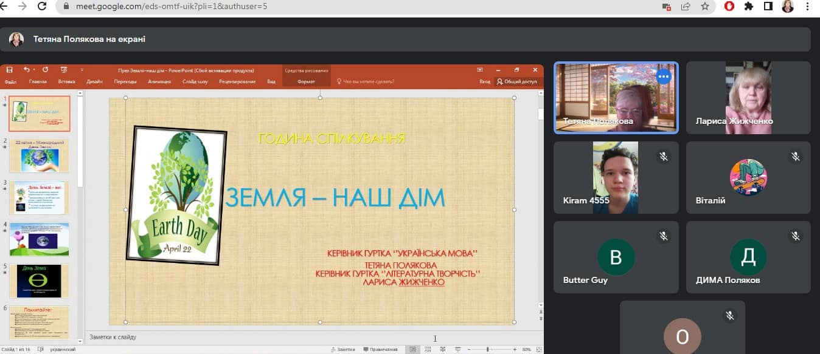This screenshot has width=820, height=354.
Task: Bookmark this page with the star icon
Action: pos(704,7)
